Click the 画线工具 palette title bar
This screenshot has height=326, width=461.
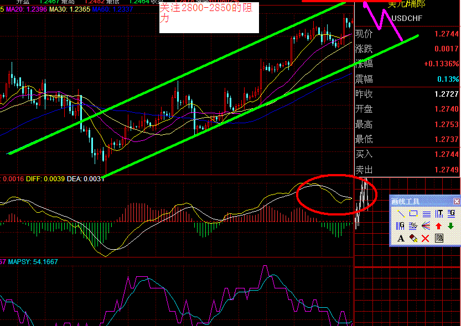(424, 201)
